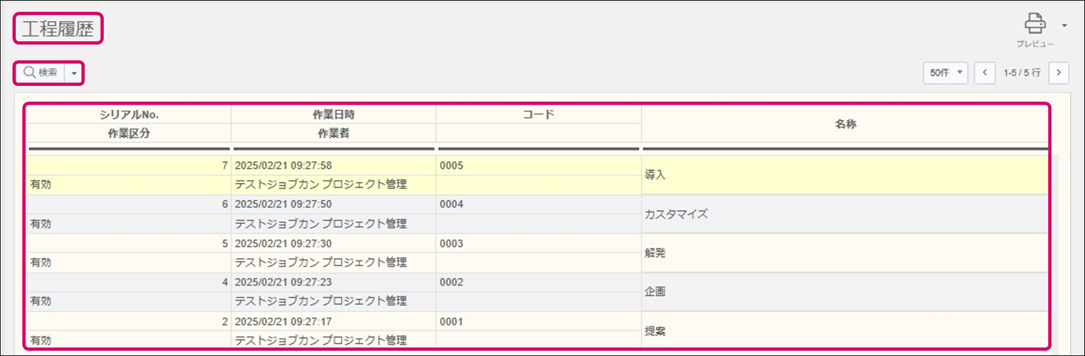Expand the search options dropdown arrow
The height and width of the screenshot is (356, 1085).
click(74, 73)
